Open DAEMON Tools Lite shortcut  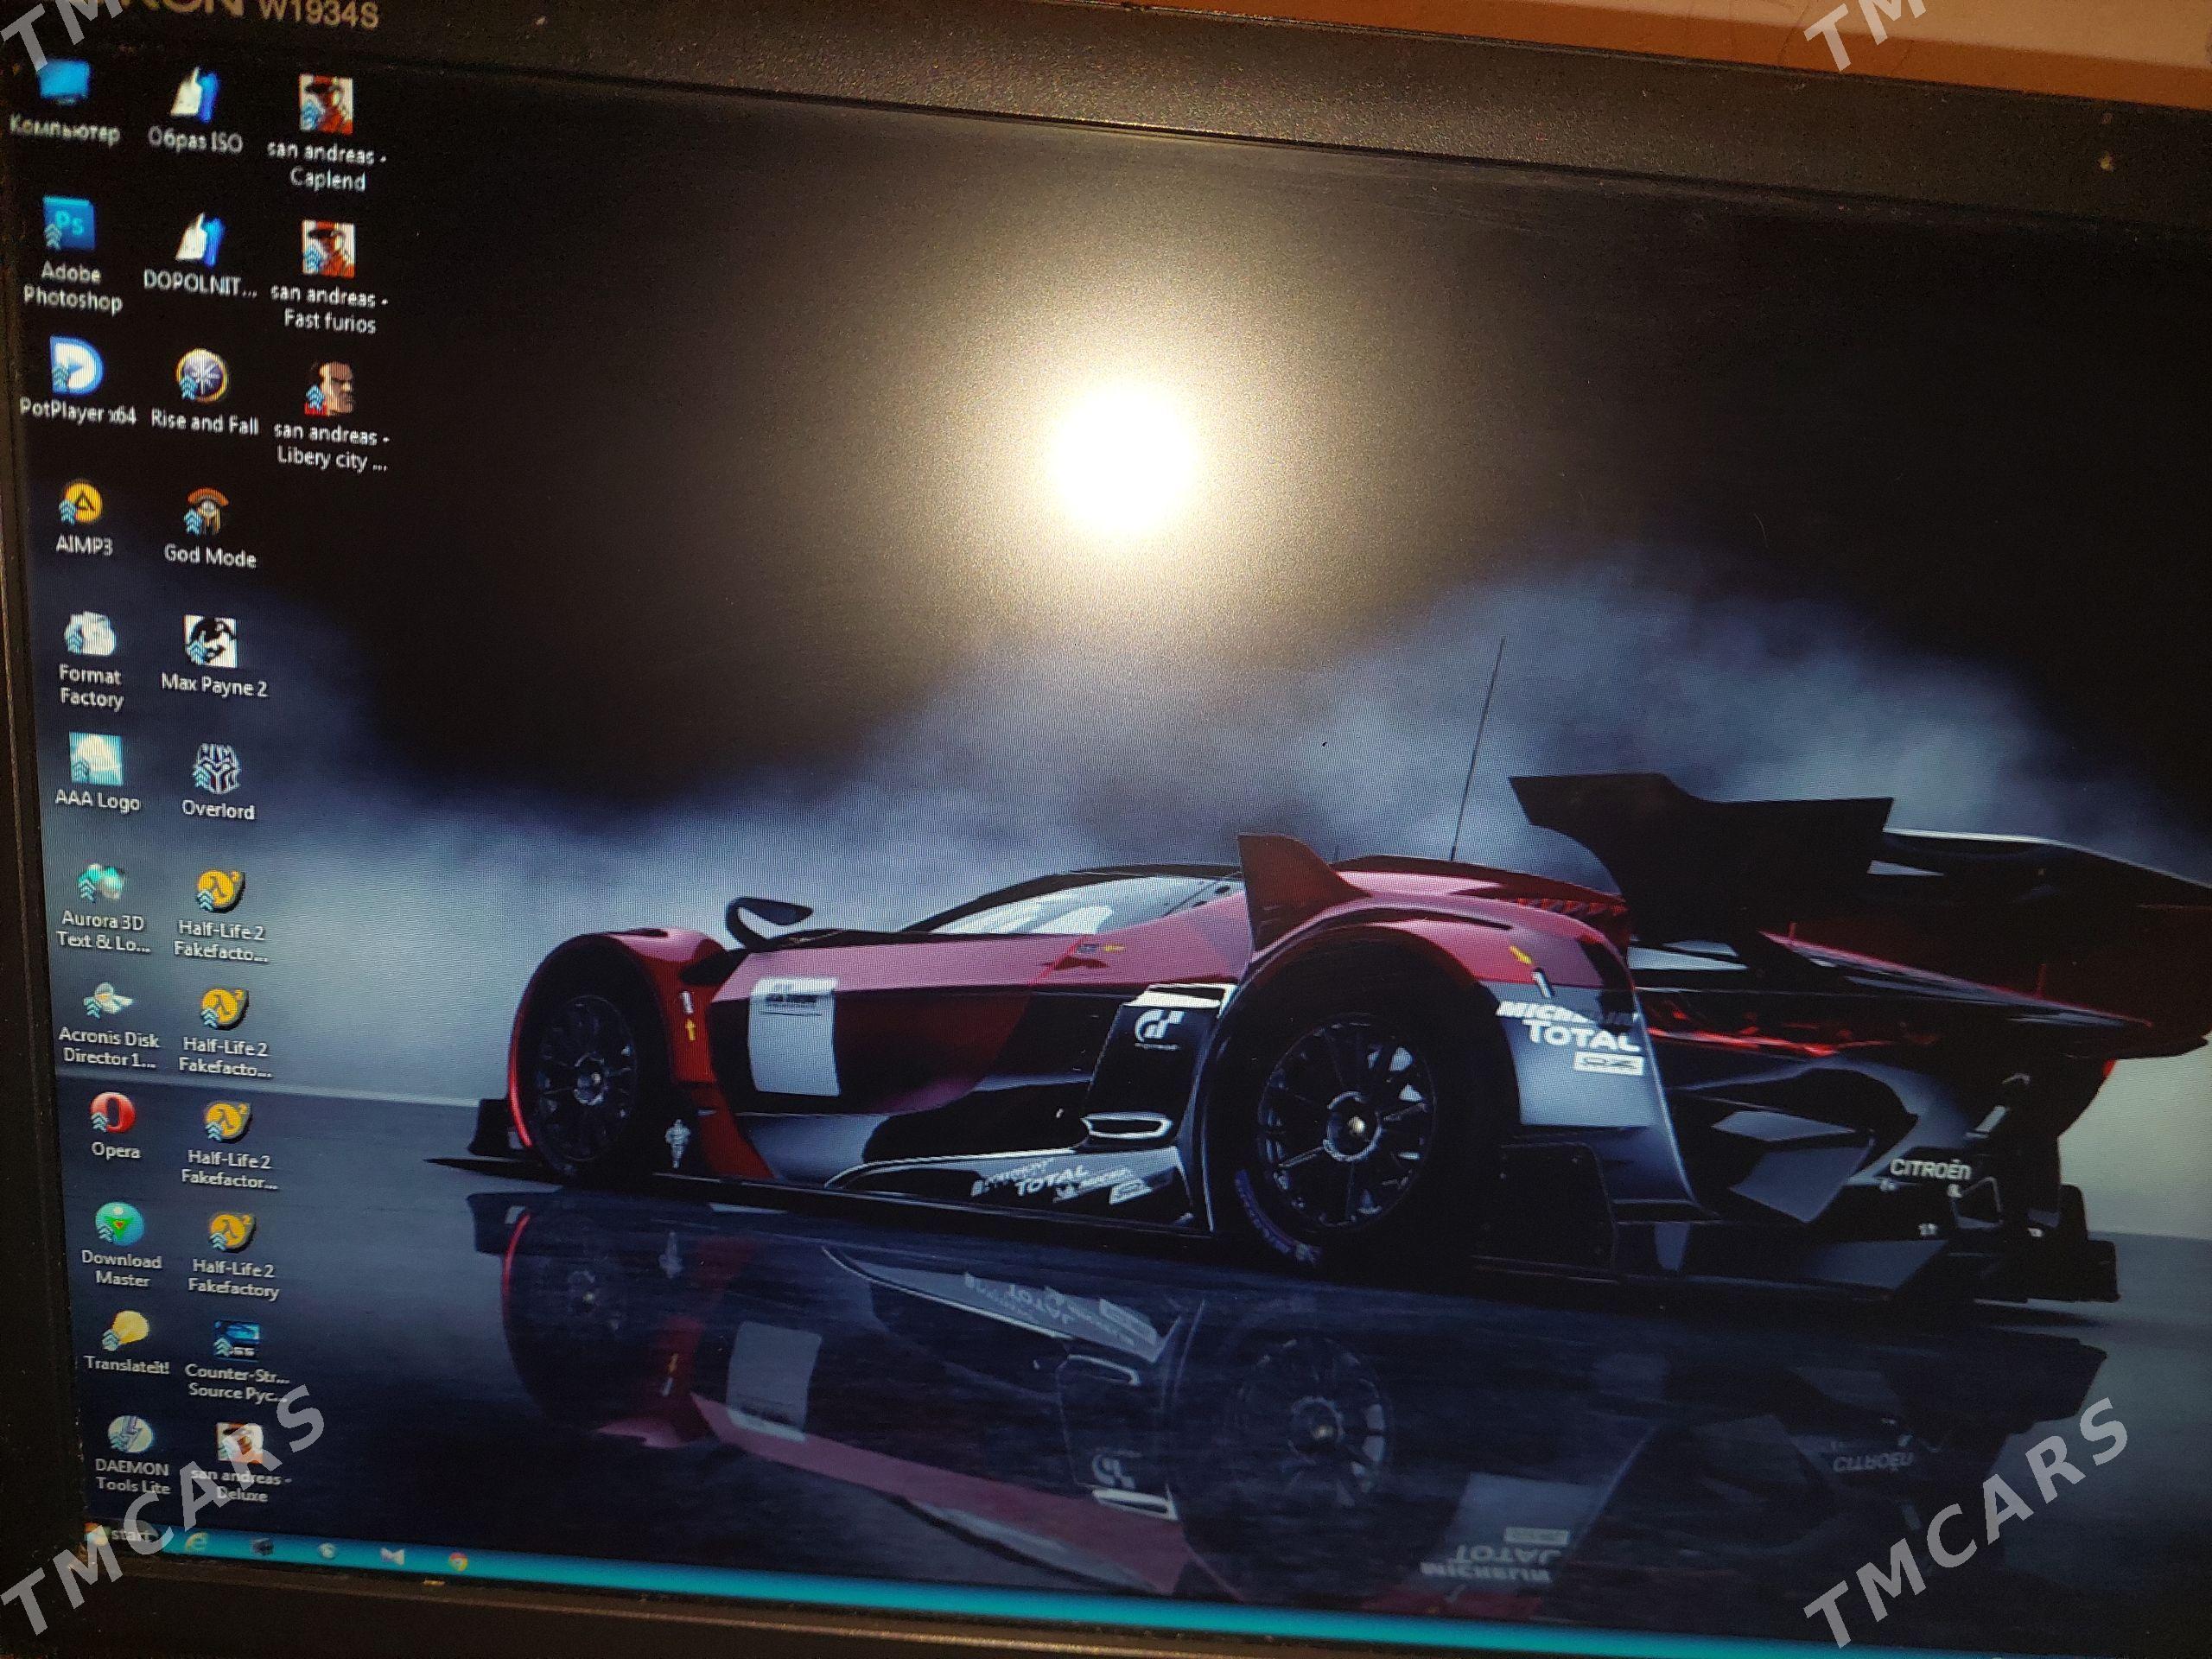(x=132, y=1456)
